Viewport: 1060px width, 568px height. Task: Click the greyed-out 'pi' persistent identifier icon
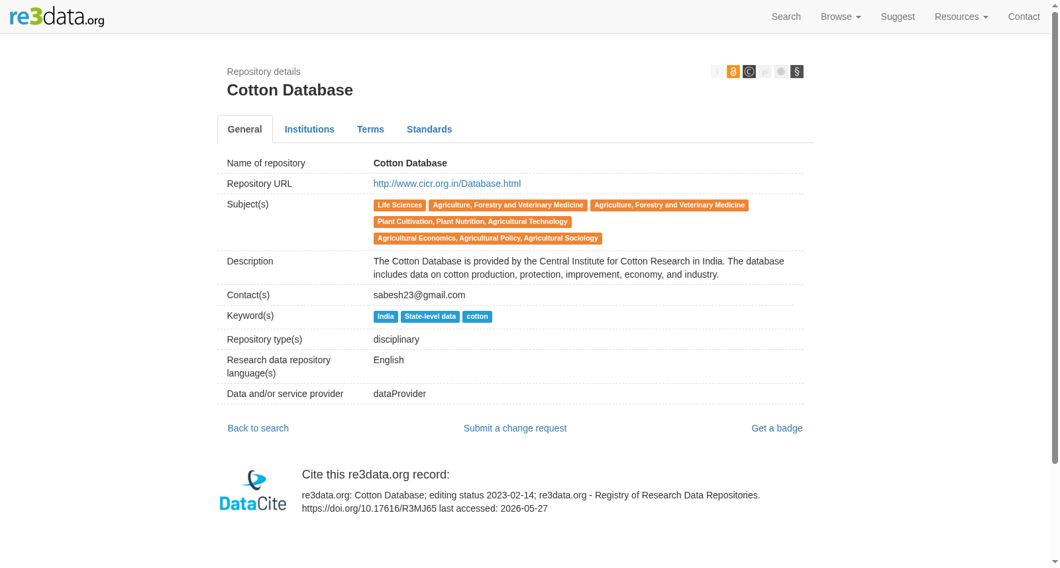click(x=765, y=72)
